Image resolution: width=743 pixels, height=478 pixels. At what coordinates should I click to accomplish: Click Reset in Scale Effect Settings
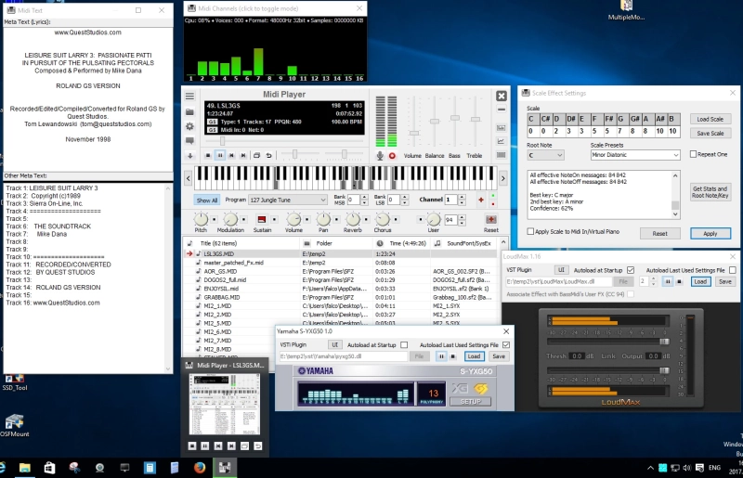click(x=659, y=234)
